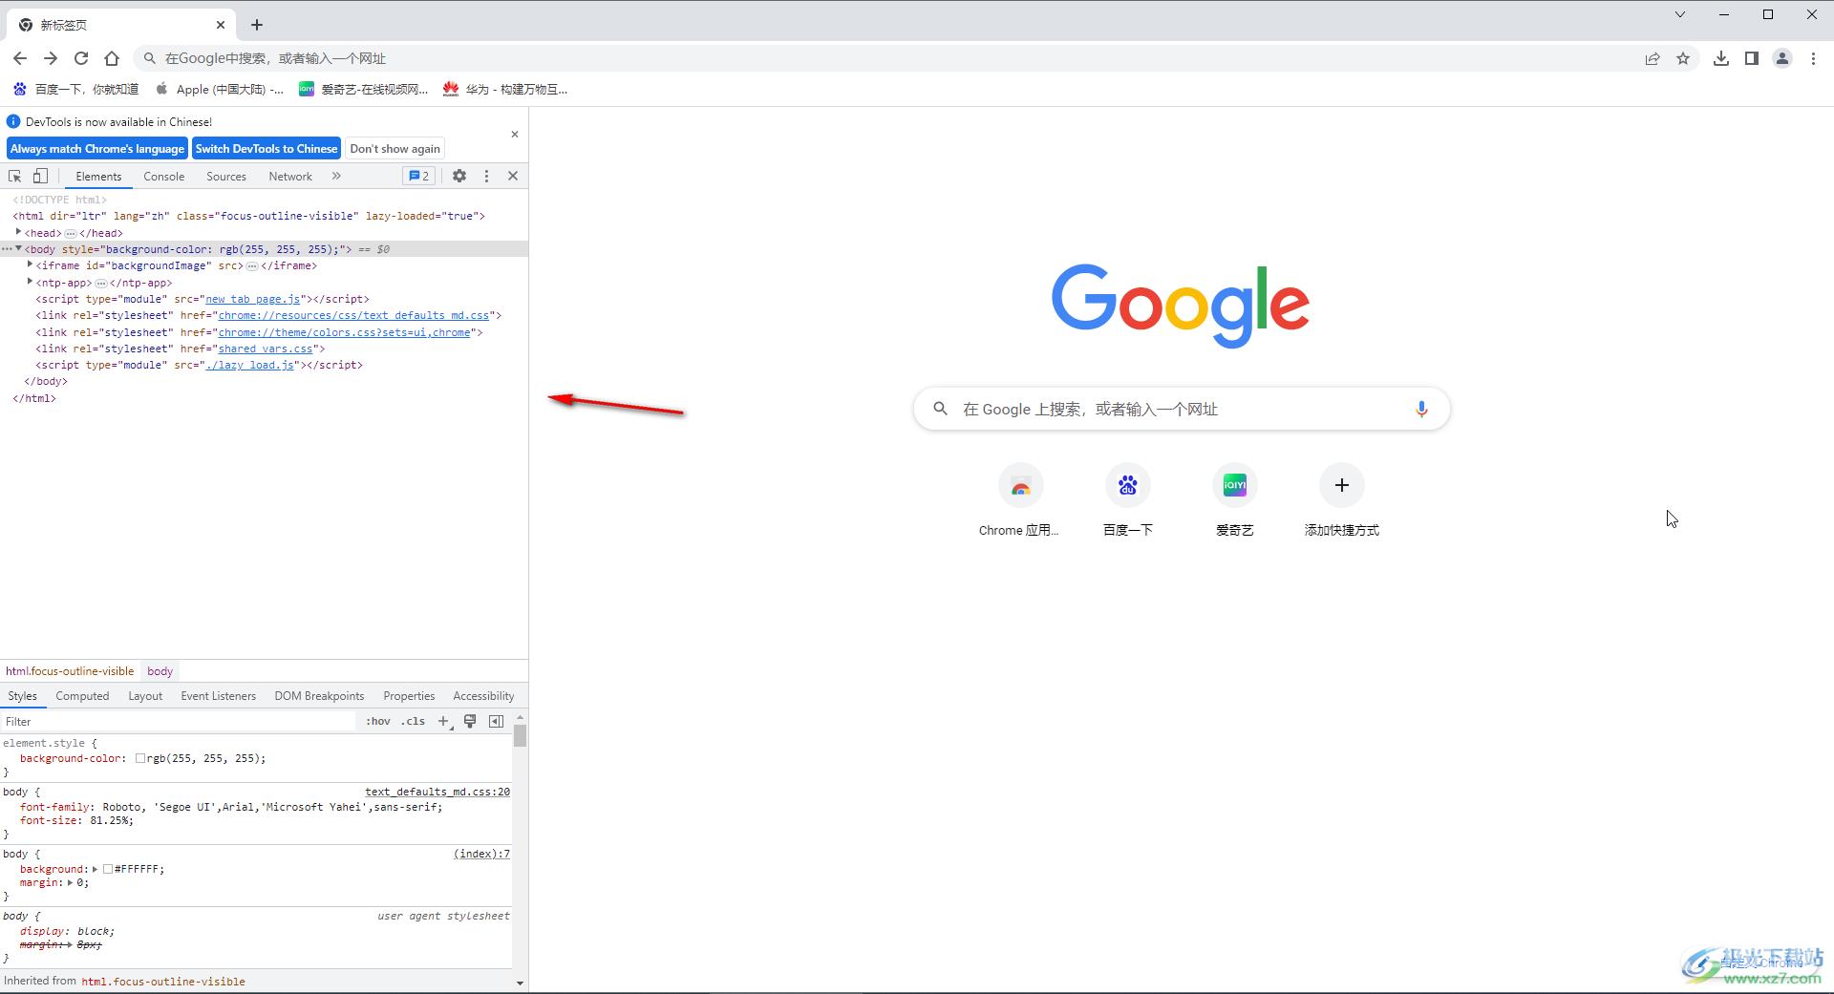Toggle the computed styles sidebar icon

(x=496, y=721)
